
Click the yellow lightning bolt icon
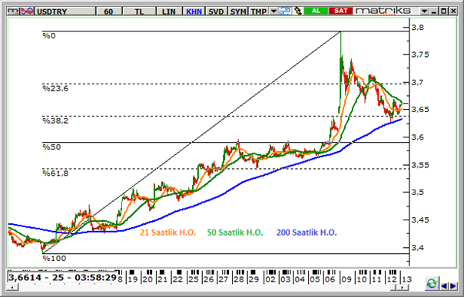point(298,12)
